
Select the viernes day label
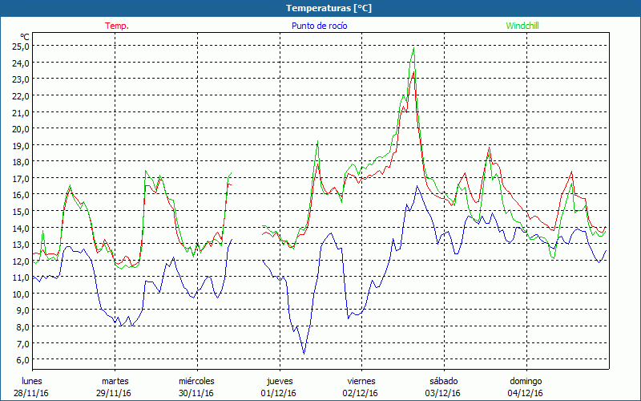click(361, 381)
